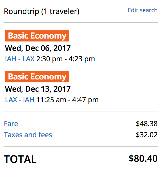The image size is (162, 170).
Task: Select the LAX code in the Dec 13 route
Action: coord(11,100)
